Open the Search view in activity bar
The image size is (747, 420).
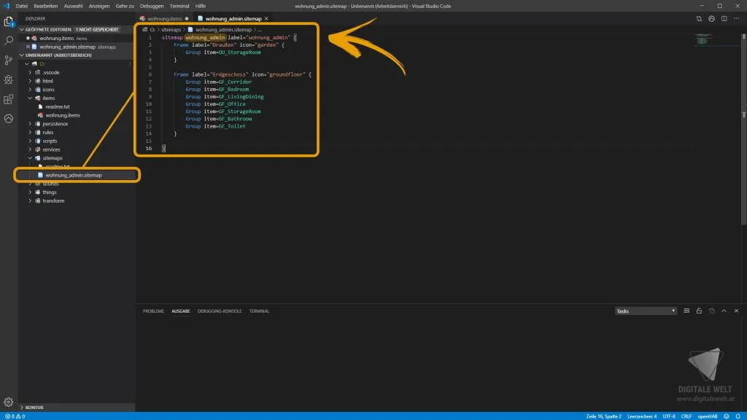pos(9,41)
